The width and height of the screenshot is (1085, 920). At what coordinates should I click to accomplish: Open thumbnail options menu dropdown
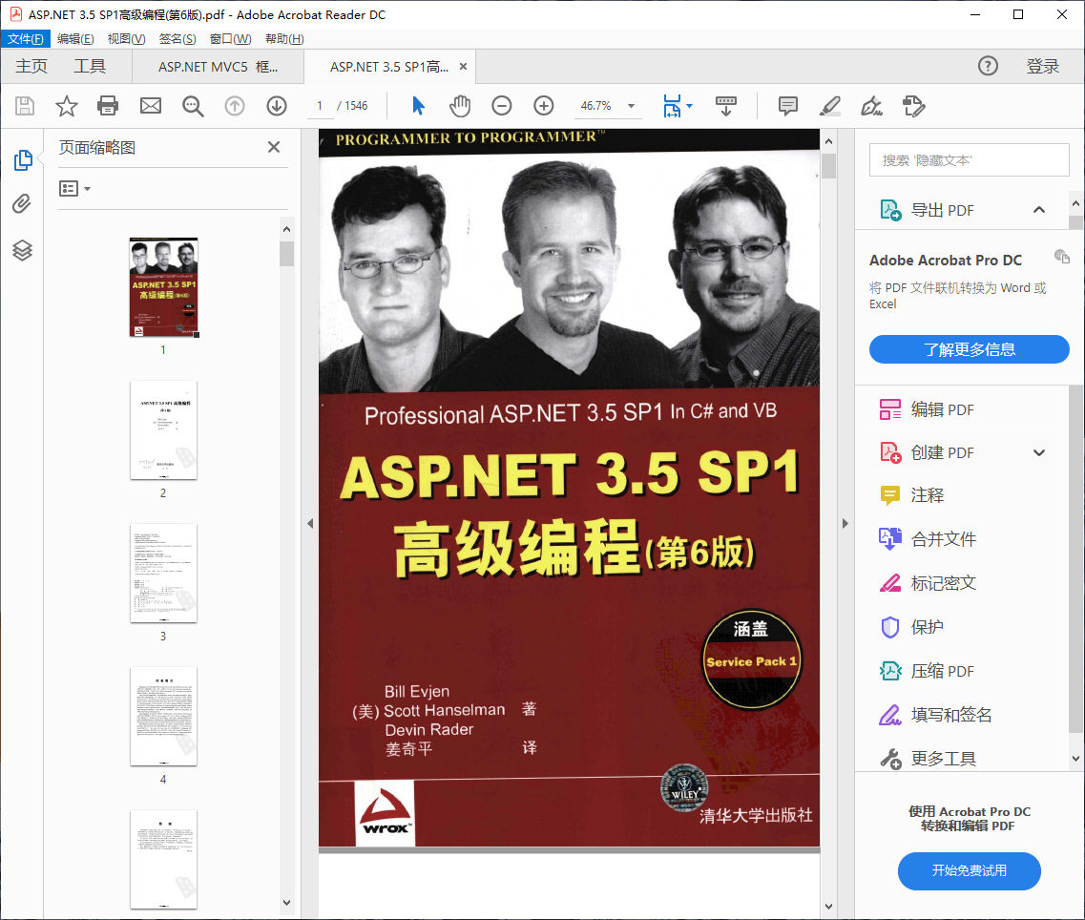coord(74,188)
